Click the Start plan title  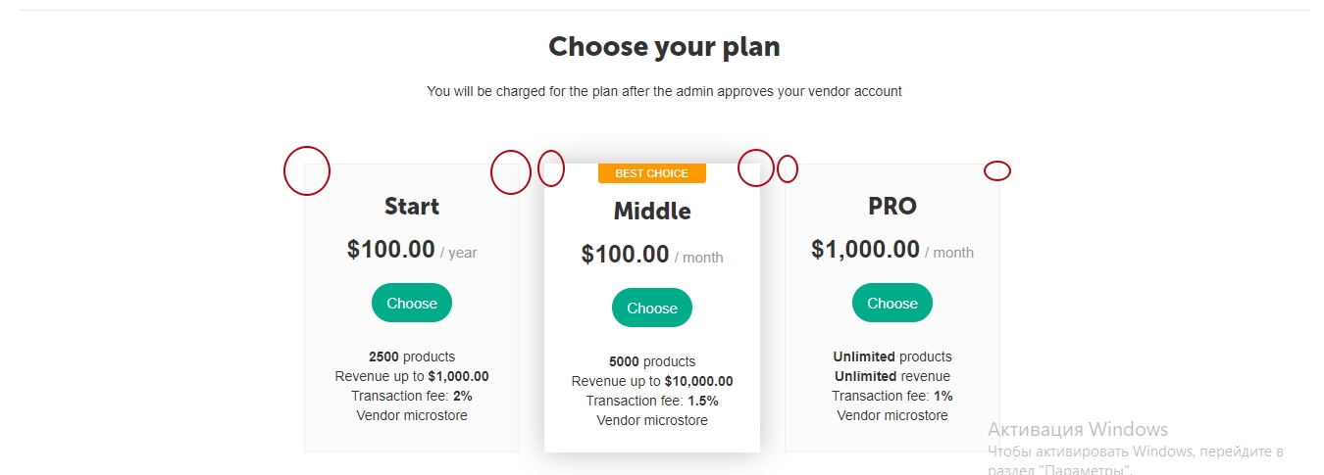point(412,207)
